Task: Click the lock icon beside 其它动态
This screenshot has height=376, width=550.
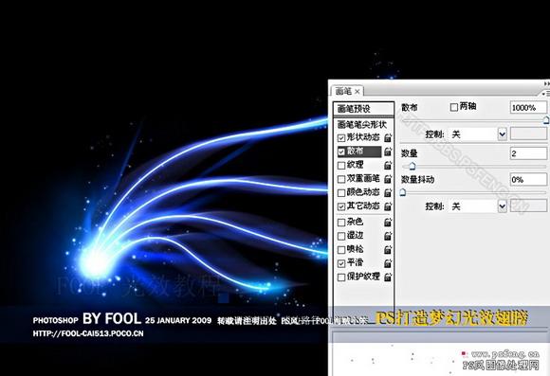Action: (x=387, y=206)
